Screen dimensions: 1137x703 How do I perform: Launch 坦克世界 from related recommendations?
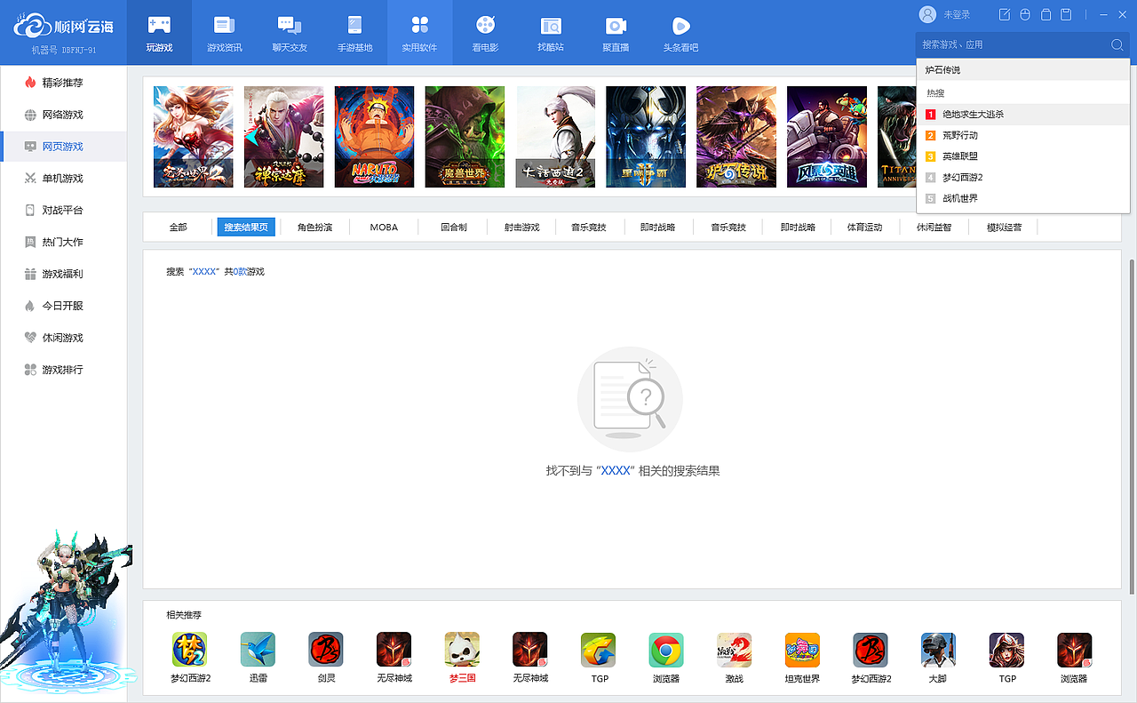802,658
